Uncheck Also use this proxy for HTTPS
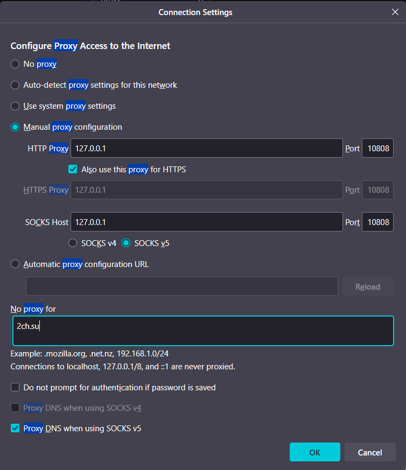Viewport: 406px width, 470px height. (x=73, y=170)
